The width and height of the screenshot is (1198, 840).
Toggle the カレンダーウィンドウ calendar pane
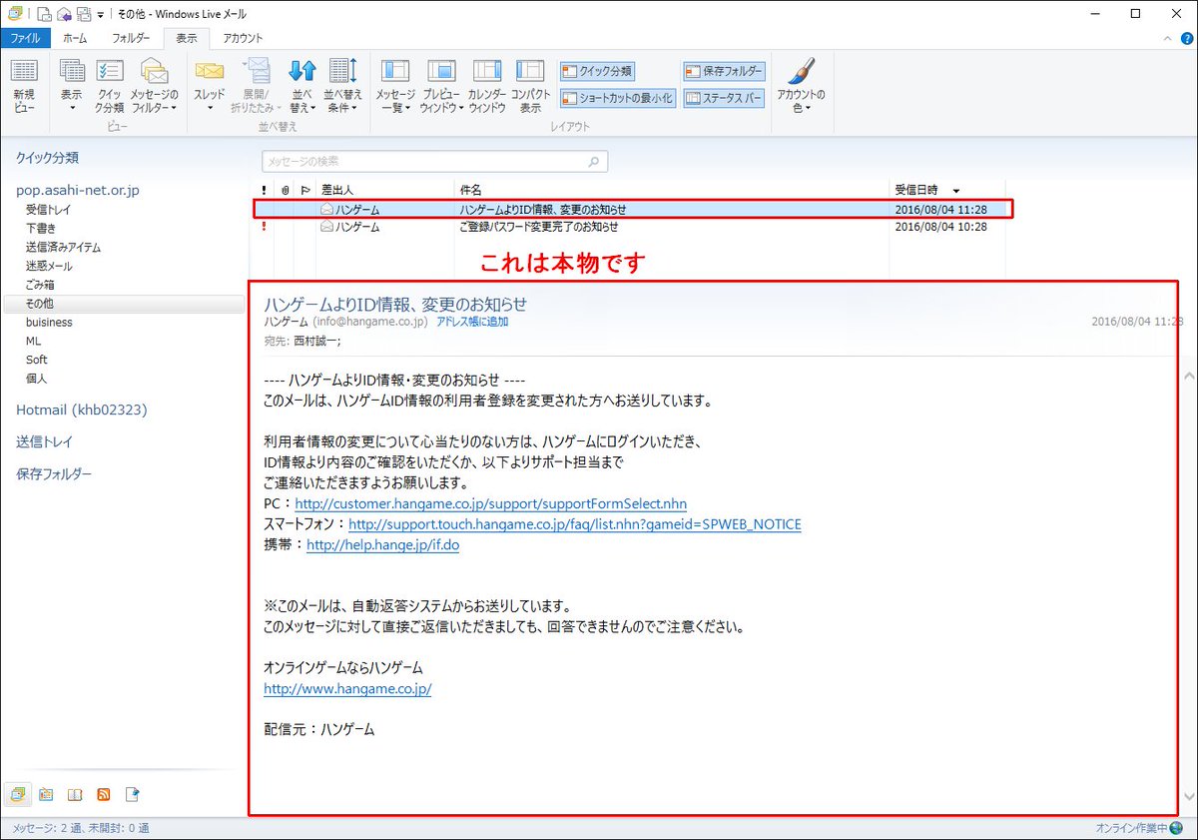pyautogui.click(x=487, y=86)
